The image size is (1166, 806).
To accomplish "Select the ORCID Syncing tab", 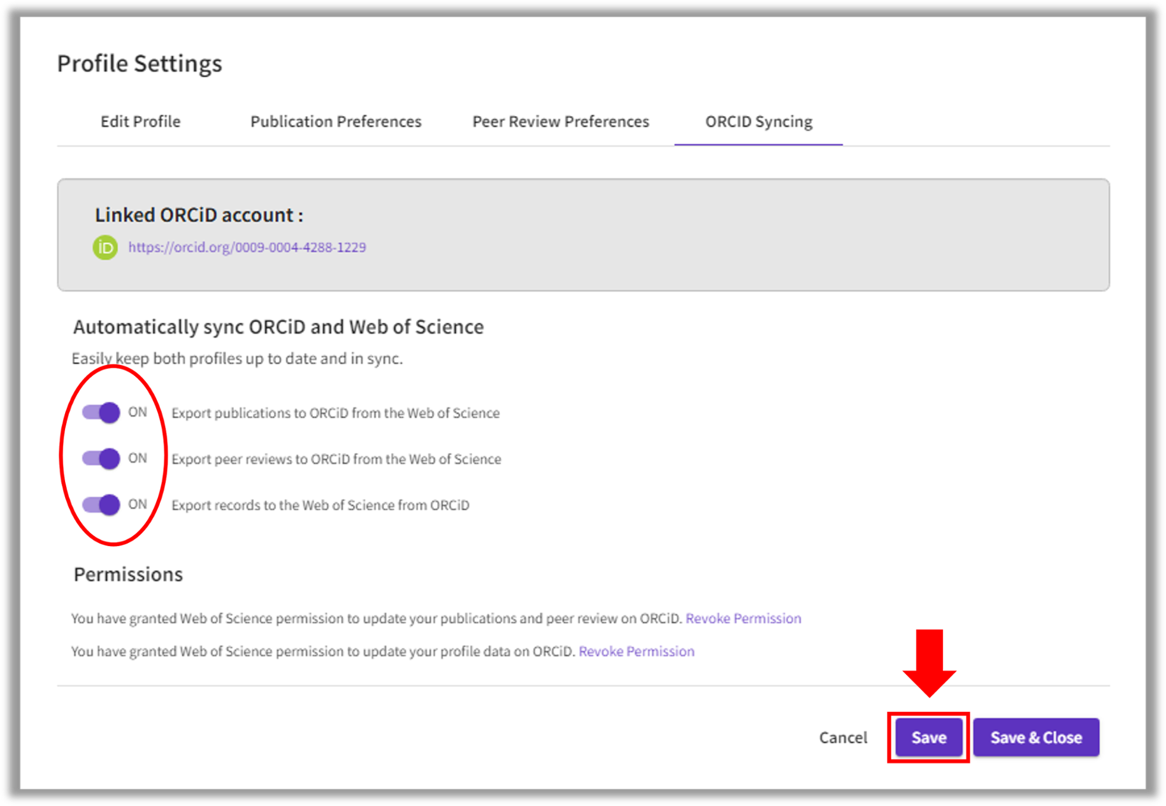I will pyautogui.click(x=759, y=121).
